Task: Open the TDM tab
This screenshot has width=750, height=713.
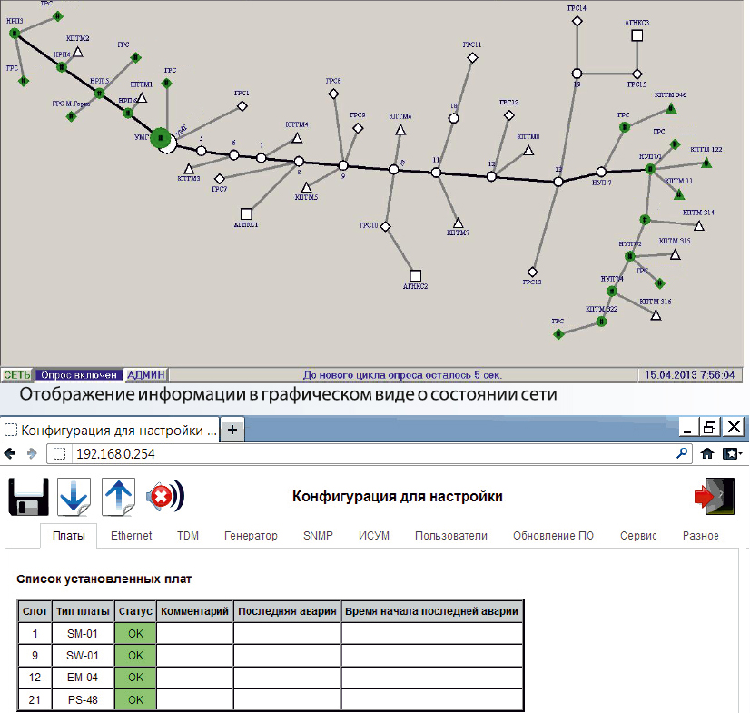Action: coord(188,536)
